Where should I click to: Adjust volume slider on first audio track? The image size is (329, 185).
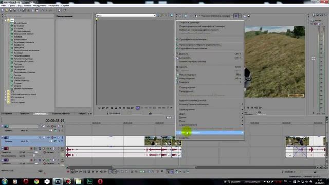(x=36, y=152)
